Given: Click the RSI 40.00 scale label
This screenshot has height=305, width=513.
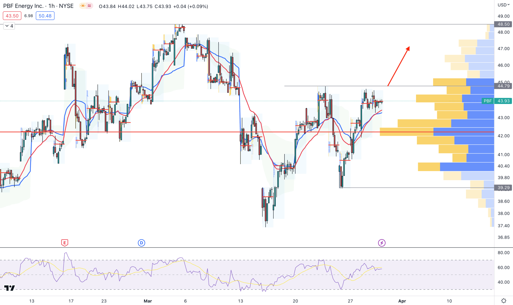Looking at the screenshot, I should (x=504, y=282).
